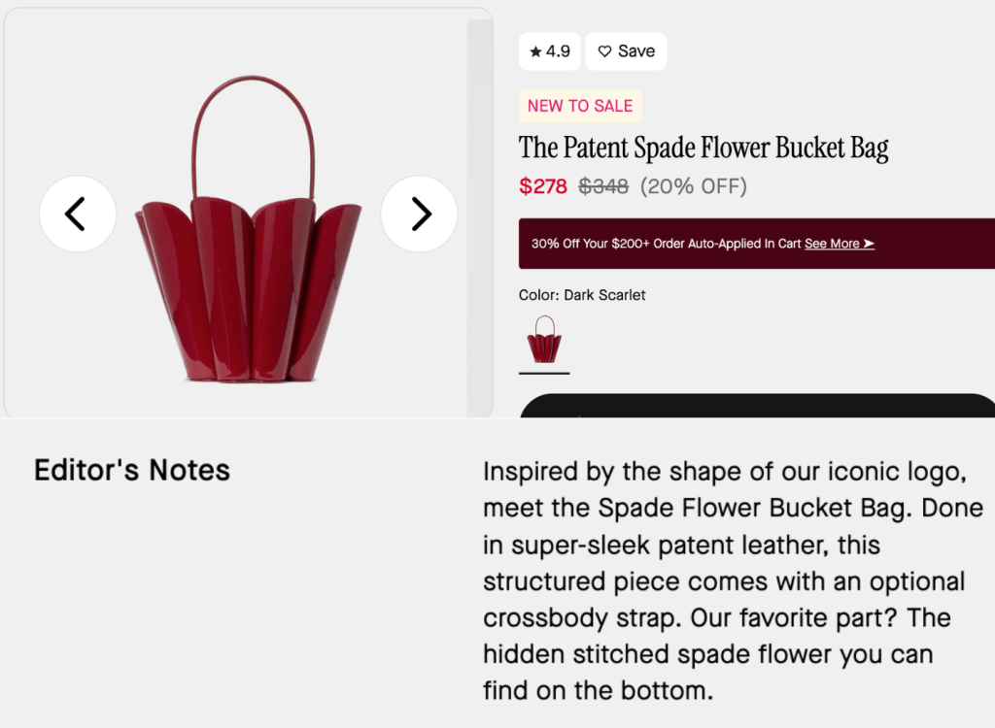Toggle the Save label for this bag

pos(636,51)
